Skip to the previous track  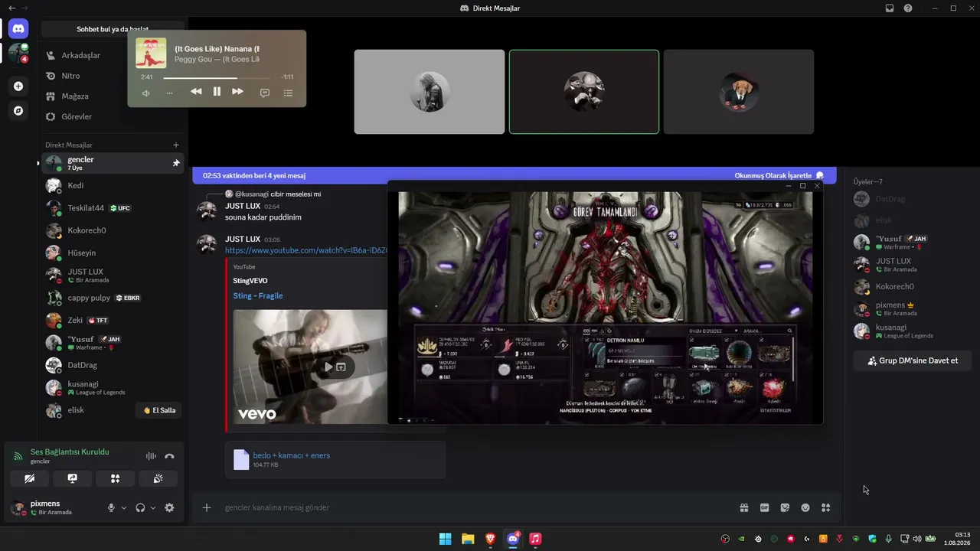196,92
